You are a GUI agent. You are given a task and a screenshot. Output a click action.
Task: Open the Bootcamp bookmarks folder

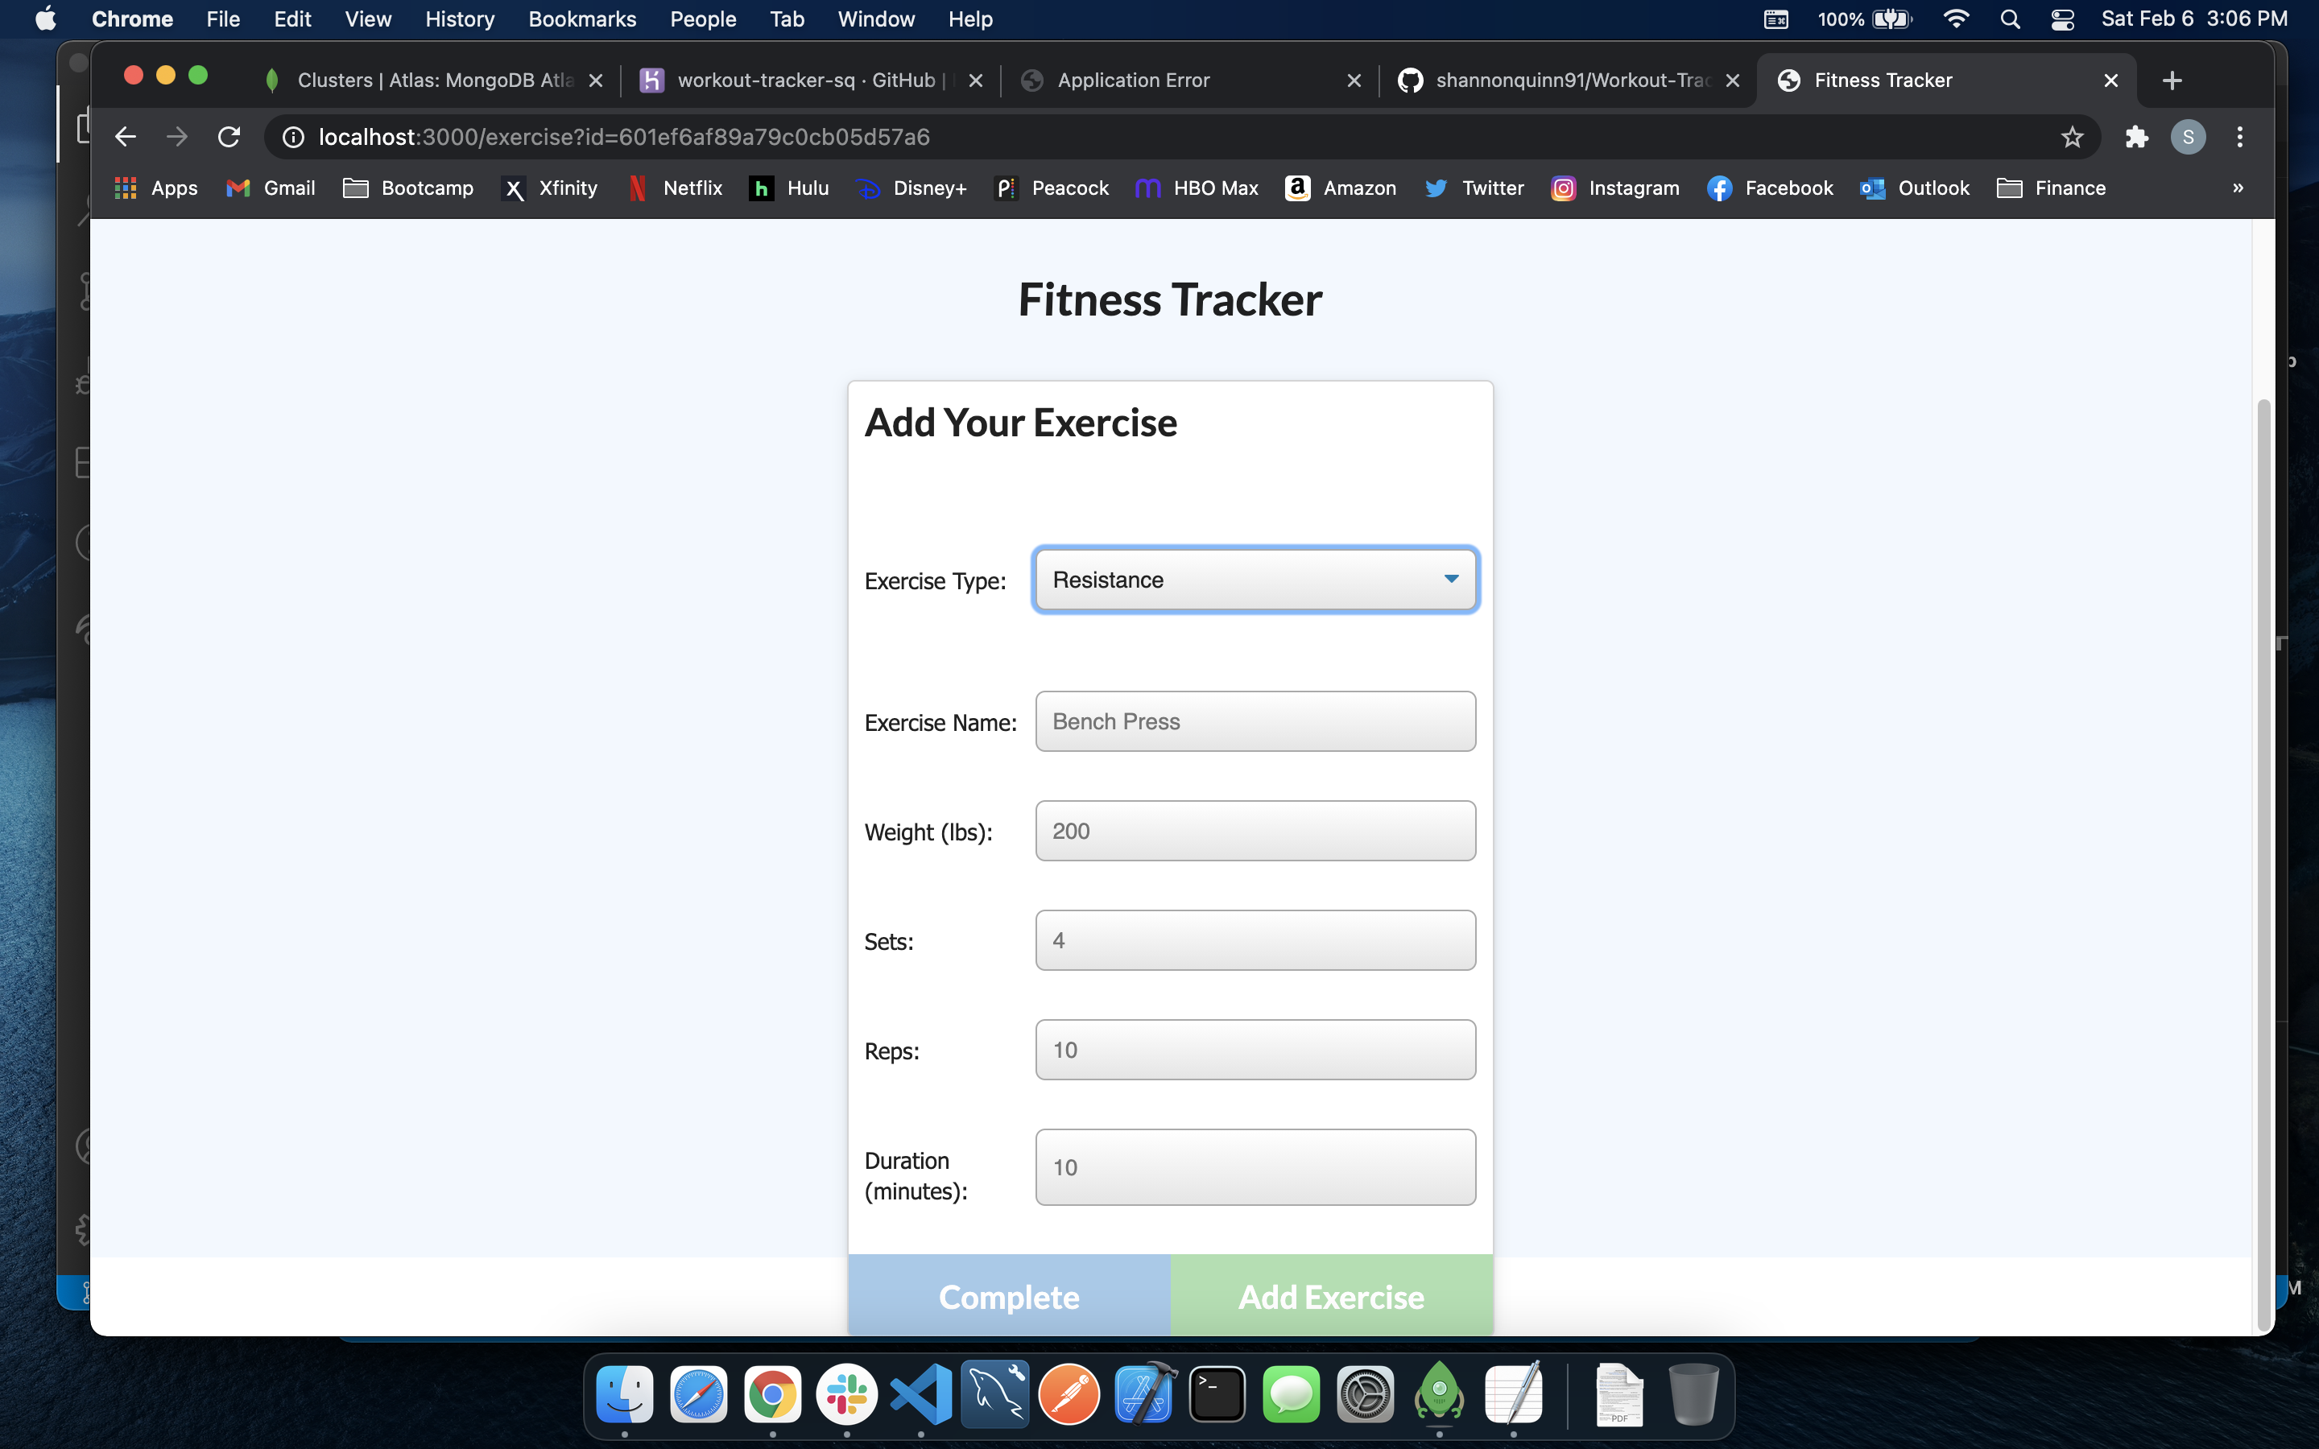(408, 188)
